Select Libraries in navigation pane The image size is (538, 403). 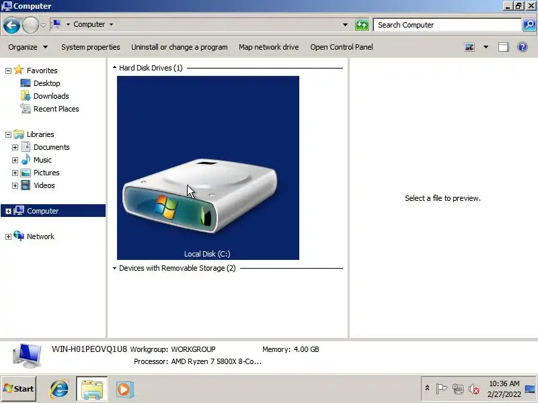click(x=40, y=134)
